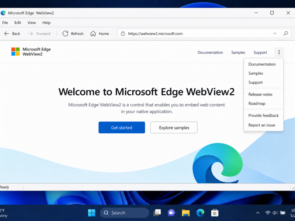This screenshot has height=221, width=295.
Task: Click the Refresh button label
Action: pyautogui.click(x=77, y=34)
